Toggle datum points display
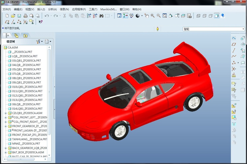Screen dimensions: 247x164 click(19, 22)
